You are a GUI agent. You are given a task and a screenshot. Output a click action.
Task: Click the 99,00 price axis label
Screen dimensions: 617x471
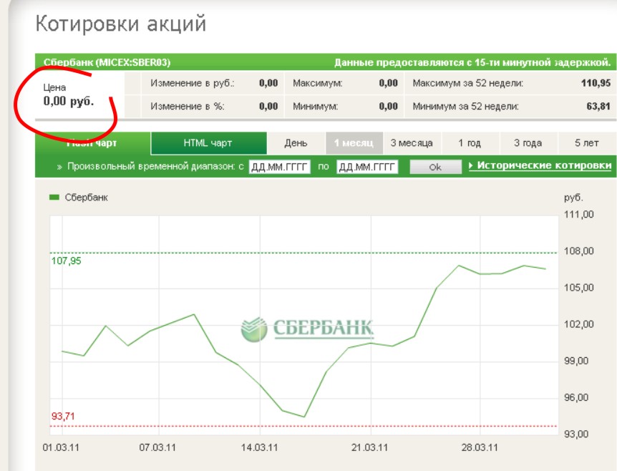click(576, 361)
